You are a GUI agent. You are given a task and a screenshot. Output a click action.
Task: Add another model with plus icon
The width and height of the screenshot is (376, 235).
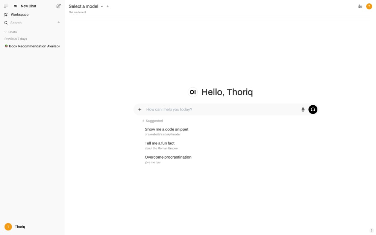108,6
